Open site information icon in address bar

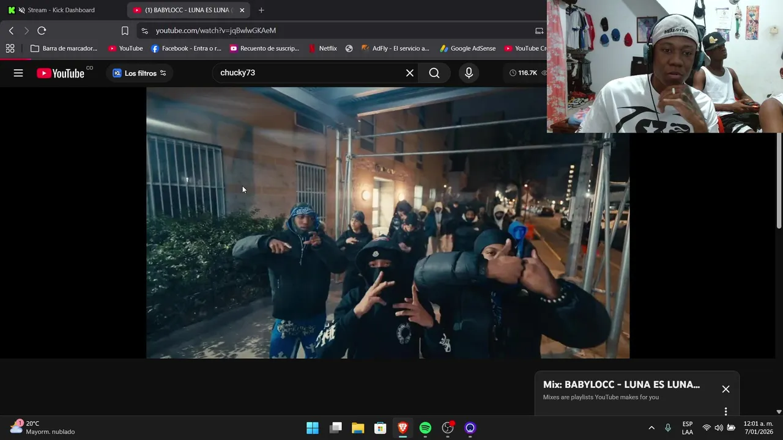[144, 31]
